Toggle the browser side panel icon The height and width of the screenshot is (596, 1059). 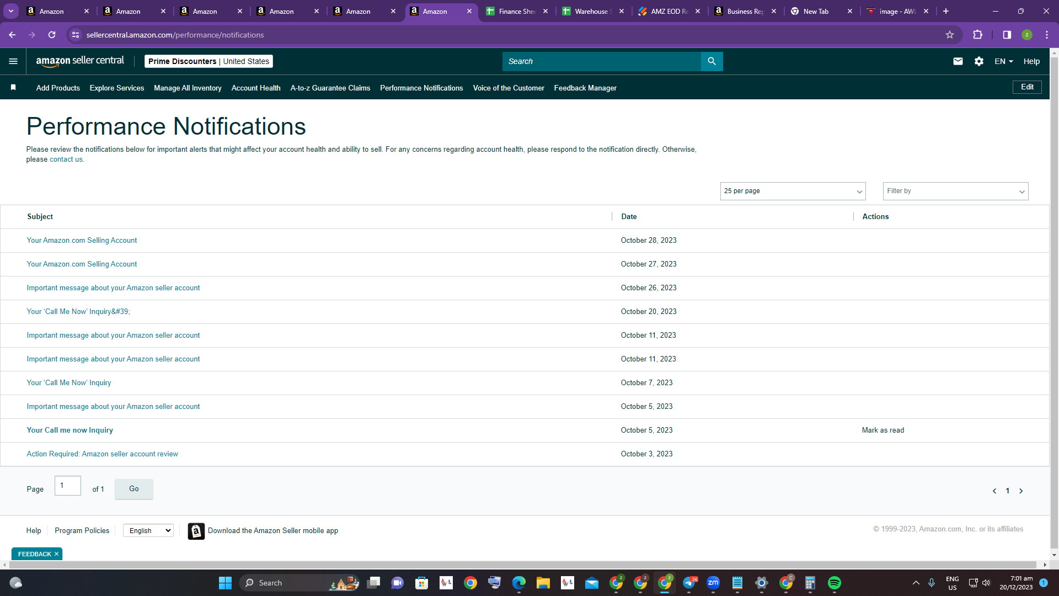click(1007, 35)
